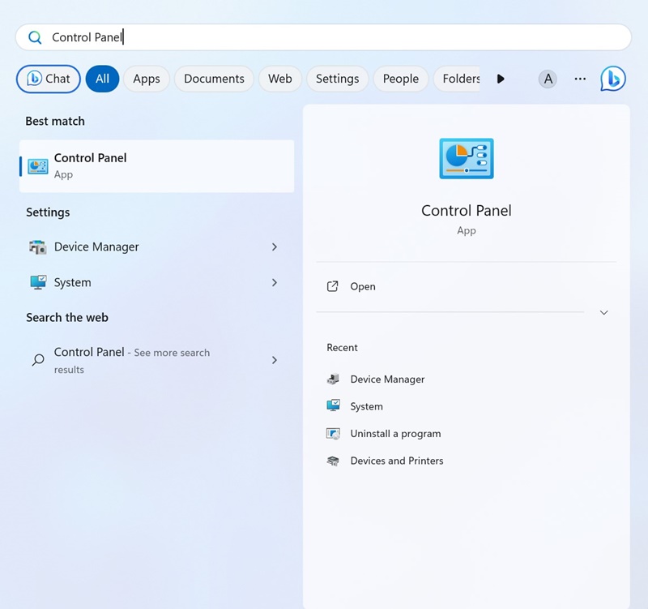Click inside the search text box
The image size is (648, 609).
tap(324, 37)
